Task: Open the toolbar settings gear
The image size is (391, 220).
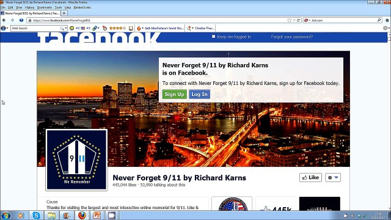Action: 386,28
